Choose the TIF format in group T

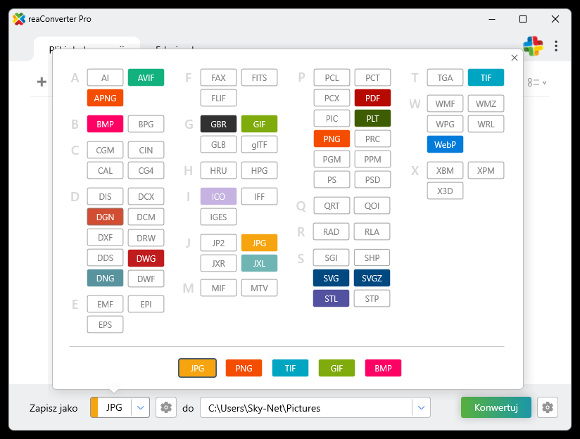(486, 77)
